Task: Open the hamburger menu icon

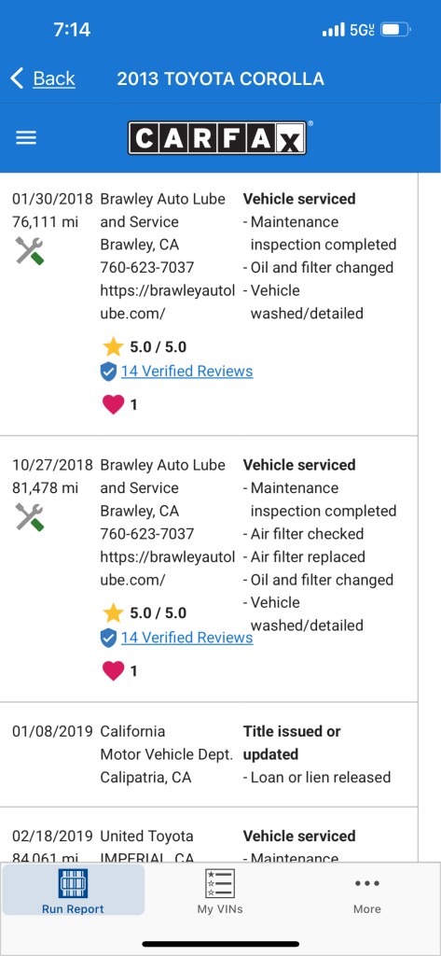Action: click(26, 138)
